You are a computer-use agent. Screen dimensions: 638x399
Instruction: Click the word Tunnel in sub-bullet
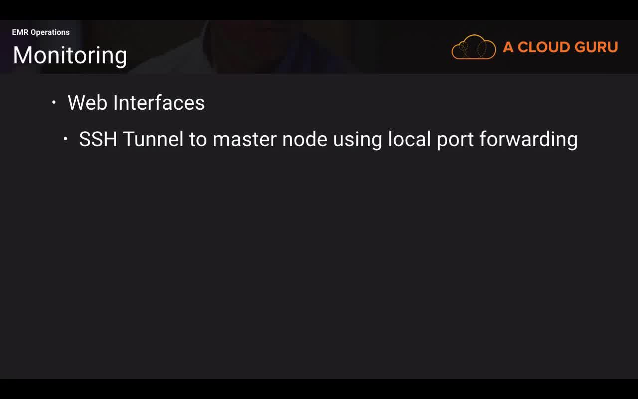click(x=154, y=139)
